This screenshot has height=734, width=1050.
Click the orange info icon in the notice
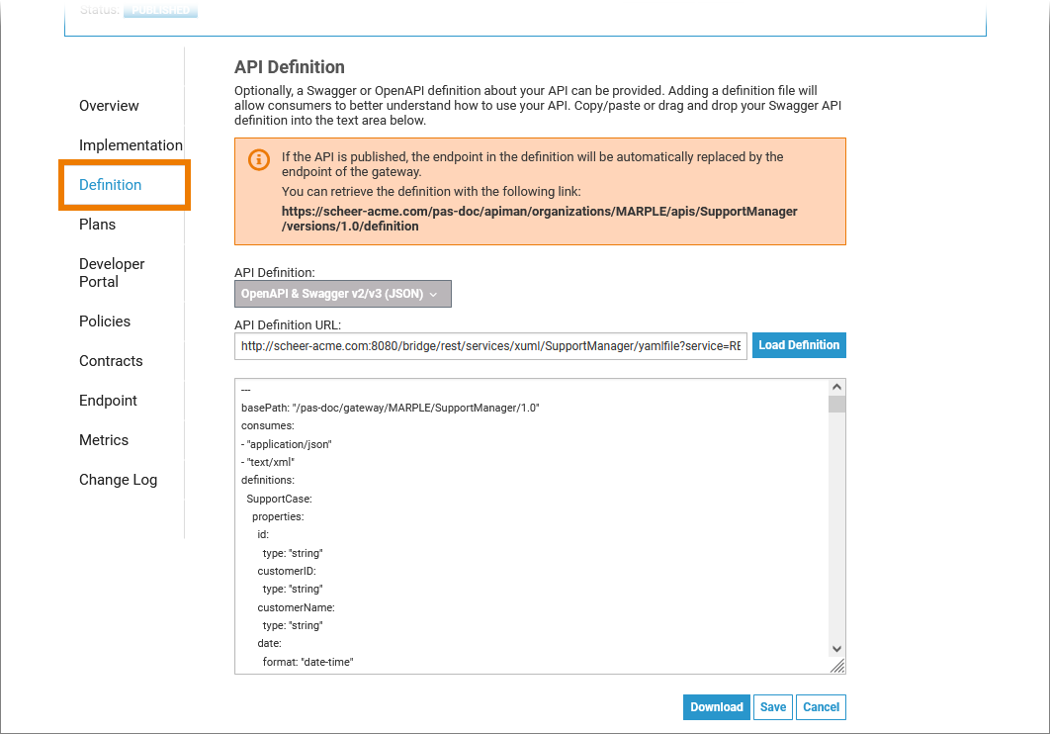point(258,159)
